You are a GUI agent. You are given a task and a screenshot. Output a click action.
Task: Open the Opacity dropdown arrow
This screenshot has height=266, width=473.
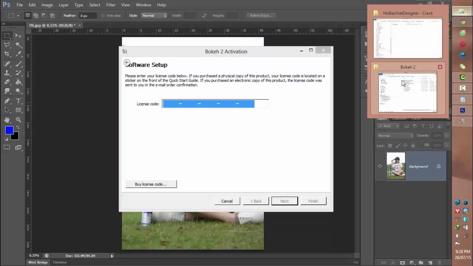coord(447,136)
